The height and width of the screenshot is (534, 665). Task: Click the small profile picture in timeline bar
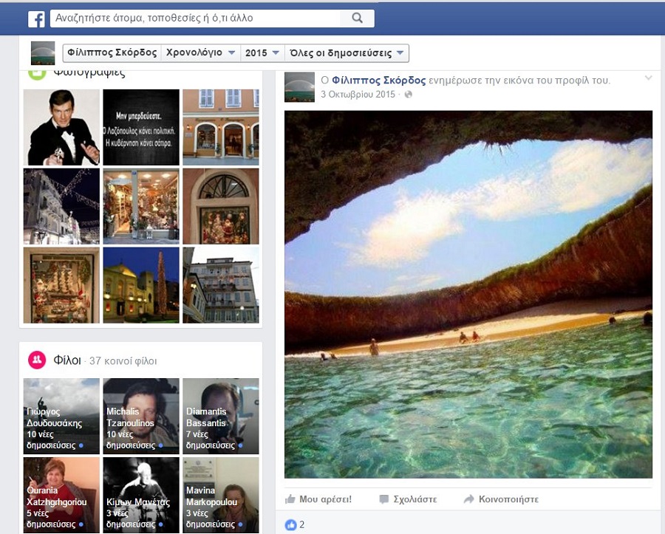click(43, 53)
